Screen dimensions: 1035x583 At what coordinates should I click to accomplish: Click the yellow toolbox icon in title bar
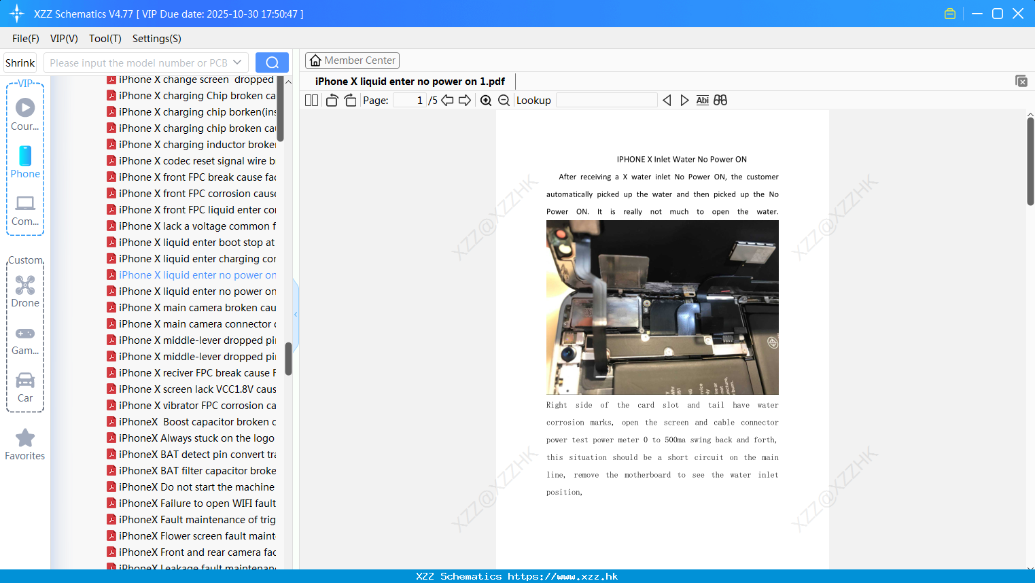coord(950,14)
